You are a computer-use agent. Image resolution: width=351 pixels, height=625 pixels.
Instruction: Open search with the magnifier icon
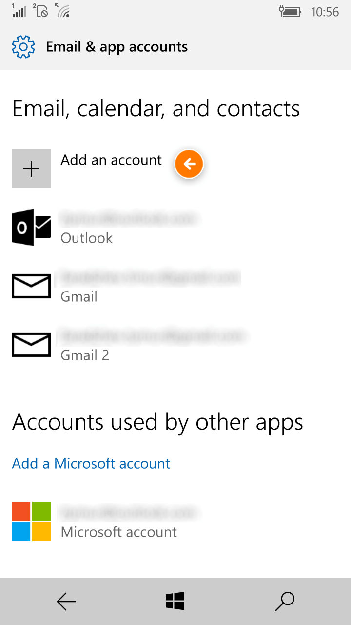(285, 602)
